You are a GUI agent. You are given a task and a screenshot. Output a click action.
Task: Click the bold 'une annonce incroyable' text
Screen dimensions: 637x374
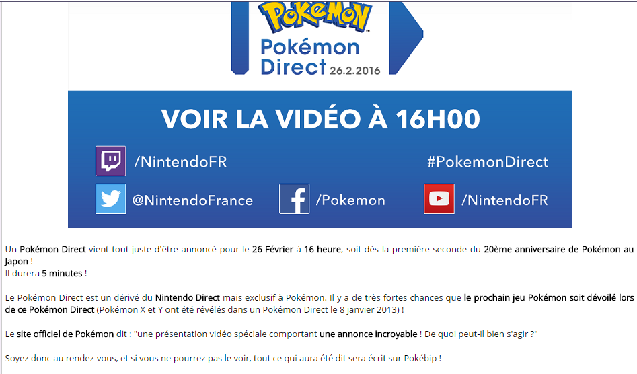pyautogui.click(x=369, y=334)
